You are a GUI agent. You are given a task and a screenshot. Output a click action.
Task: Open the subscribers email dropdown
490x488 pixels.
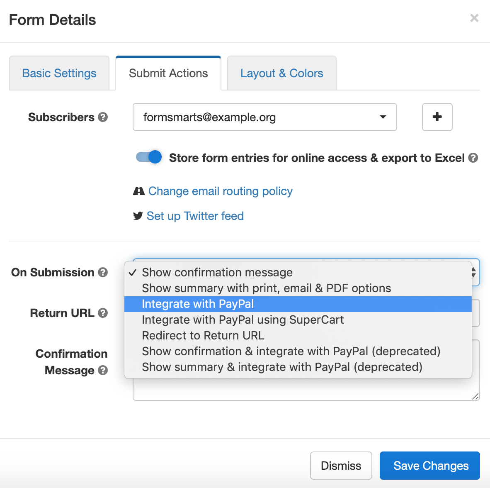(264, 117)
